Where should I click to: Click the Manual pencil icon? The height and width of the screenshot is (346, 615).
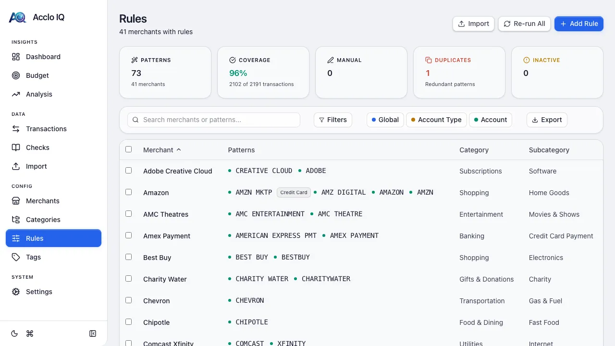coord(331,60)
